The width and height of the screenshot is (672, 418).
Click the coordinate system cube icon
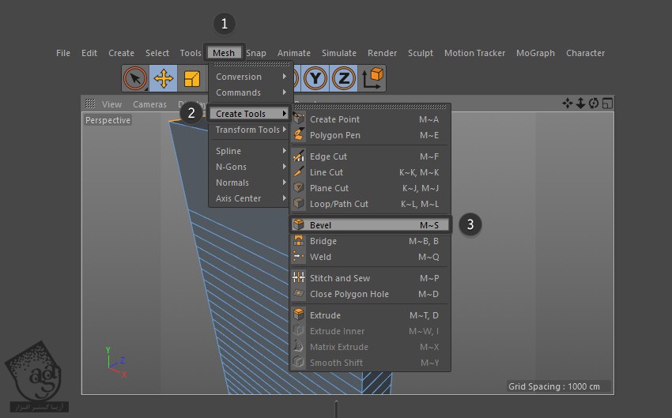(x=372, y=78)
